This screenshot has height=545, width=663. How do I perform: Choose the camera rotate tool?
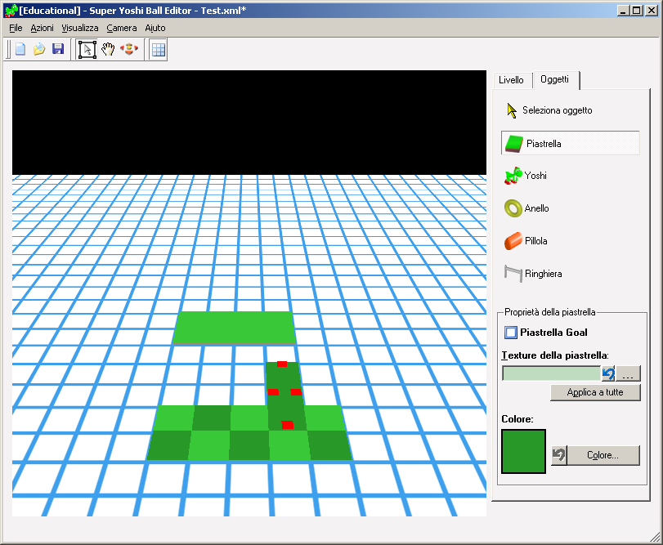click(x=129, y=49)
